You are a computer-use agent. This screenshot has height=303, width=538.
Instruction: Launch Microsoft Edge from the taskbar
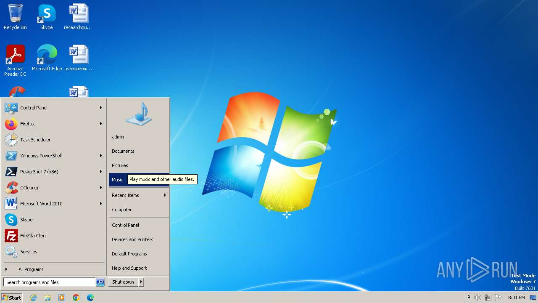click(90, 298)
